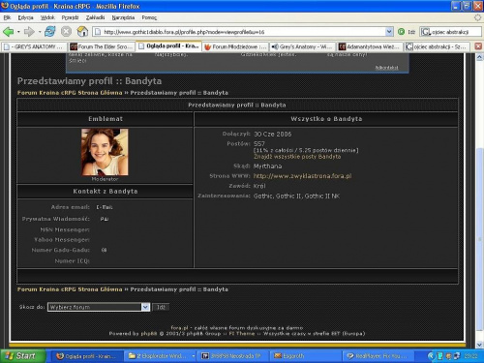The height and width of the screenshot is (363, 484).
Task: Open forward button history dropdown arrow
Action: (40, 32)
